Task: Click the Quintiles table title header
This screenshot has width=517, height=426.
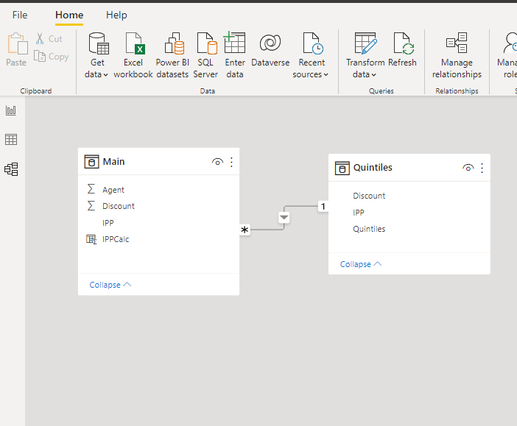Action: click(373, 168)
